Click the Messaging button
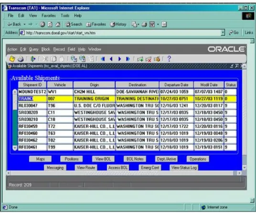 (x=55, y=168)
